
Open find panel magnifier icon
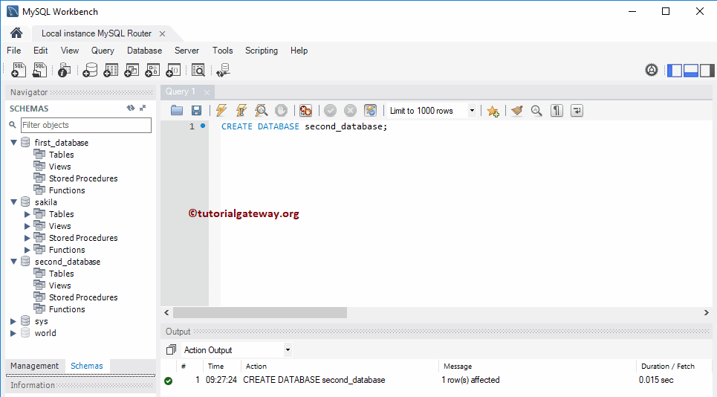click(536, 110)
